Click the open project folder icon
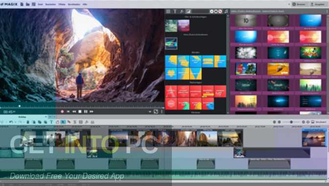This screenshot has width=329, height=186. pos(28,4)
